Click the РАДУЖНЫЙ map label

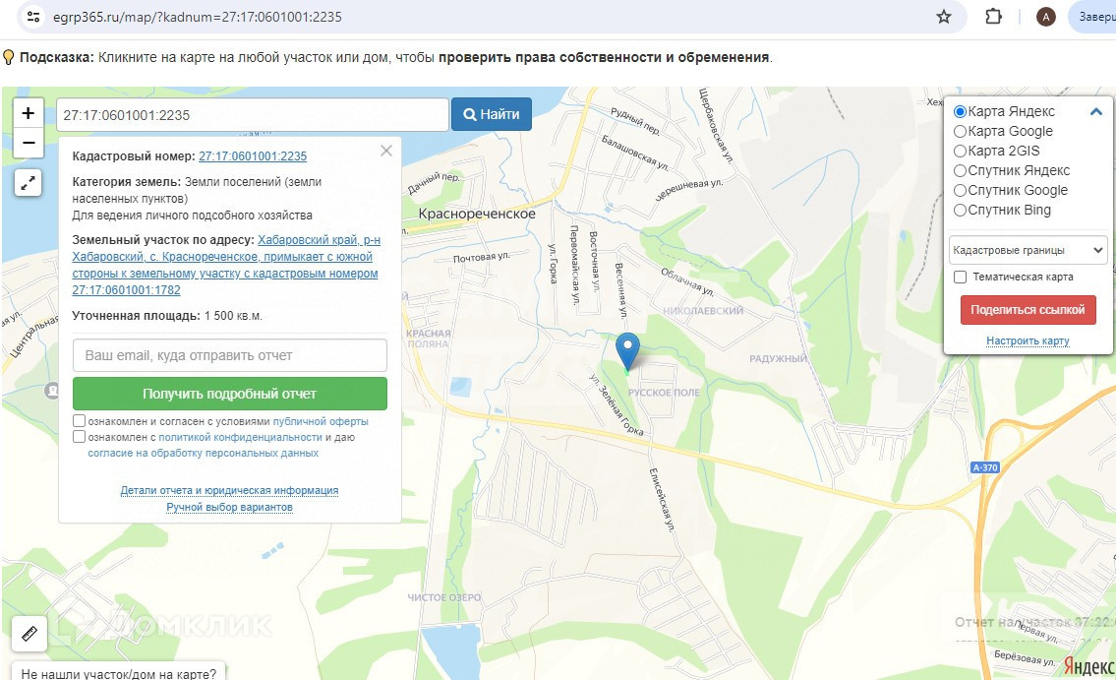(x=779, y=359)
